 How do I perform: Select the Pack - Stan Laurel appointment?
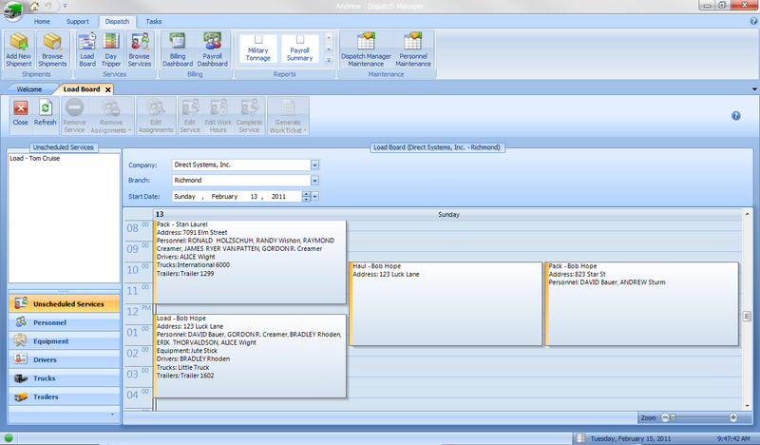point(250,262)
